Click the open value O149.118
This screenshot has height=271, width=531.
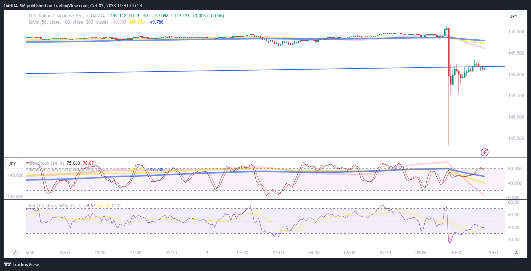tap(117, 16)
